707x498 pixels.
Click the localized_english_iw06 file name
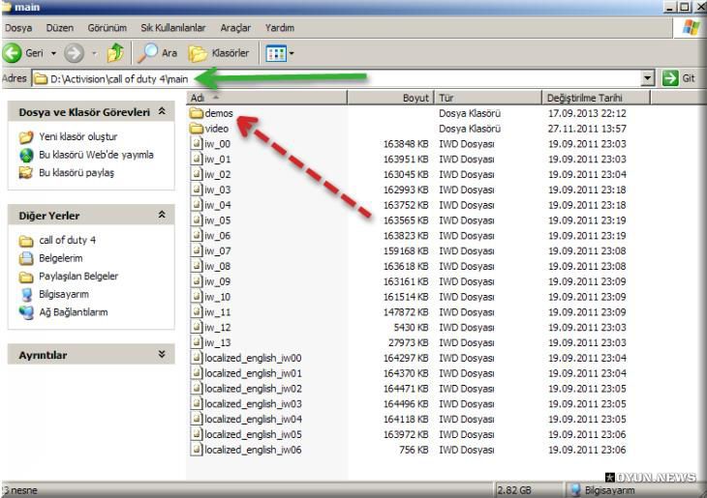pyautogui.click(x=253, y=450)
